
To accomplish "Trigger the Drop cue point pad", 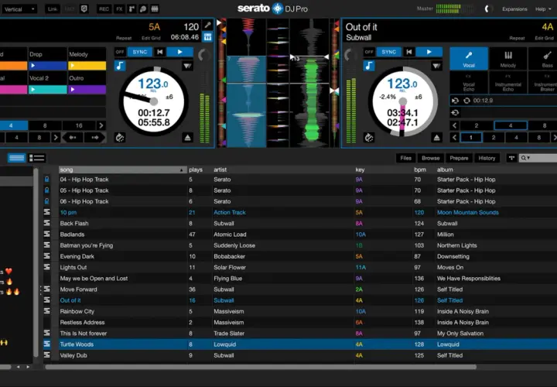I will 48,59.
